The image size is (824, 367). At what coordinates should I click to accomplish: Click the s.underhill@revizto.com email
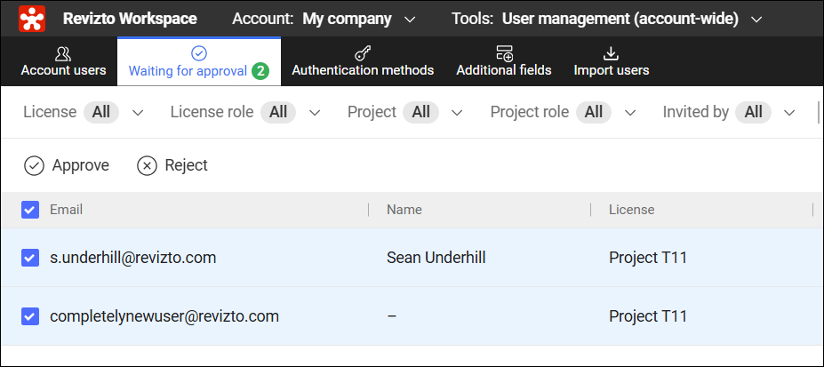pos(133,258)
